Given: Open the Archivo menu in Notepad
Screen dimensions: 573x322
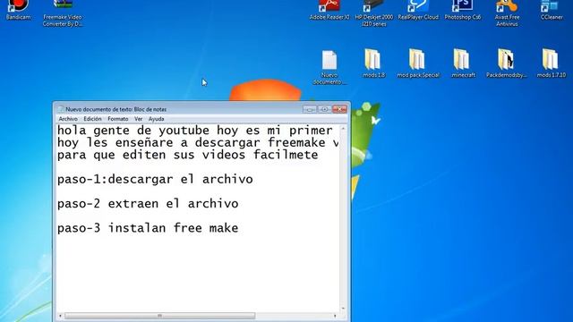Looking at the screenshot, I should click(x=68, y=119).
